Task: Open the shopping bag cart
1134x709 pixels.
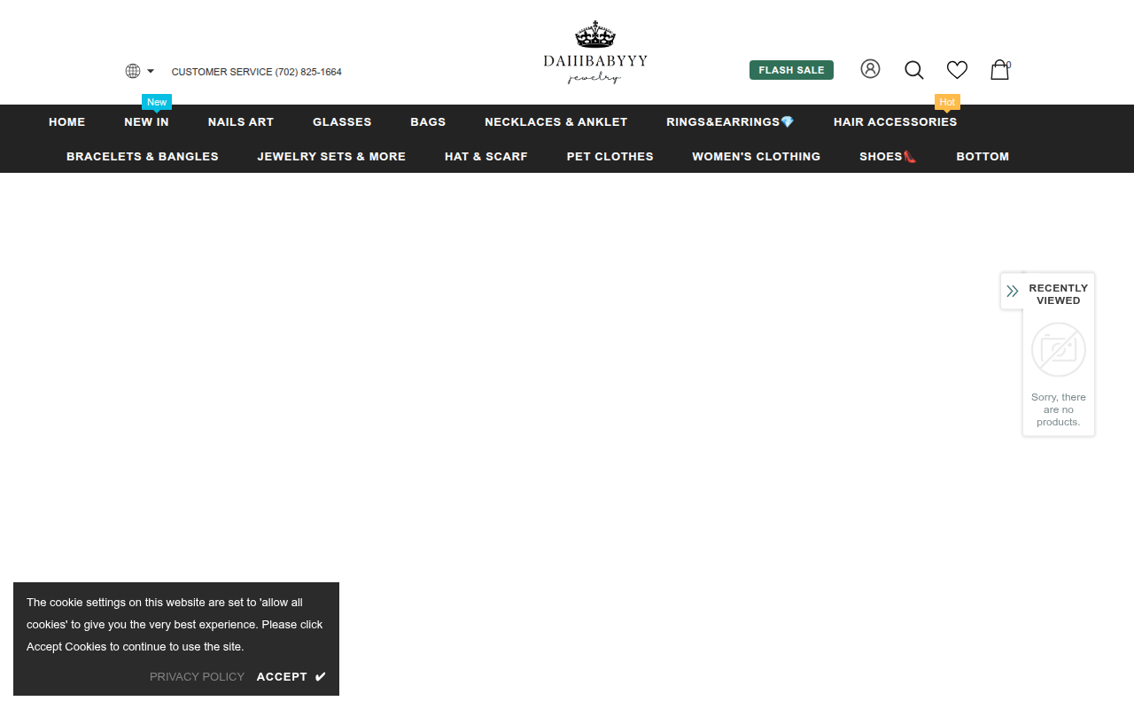Action: (1000, 70)
